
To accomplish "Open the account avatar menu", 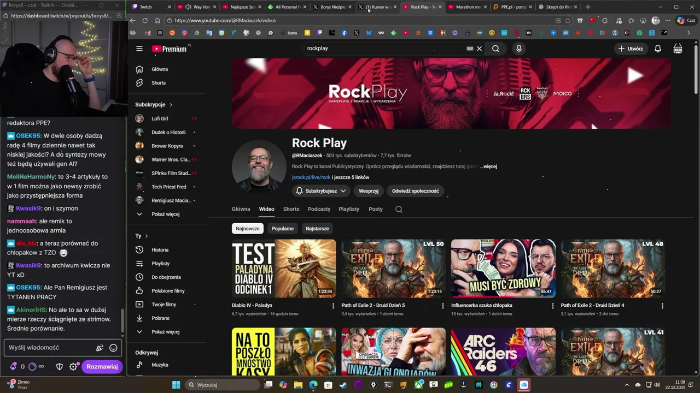I will pos(678,49).
